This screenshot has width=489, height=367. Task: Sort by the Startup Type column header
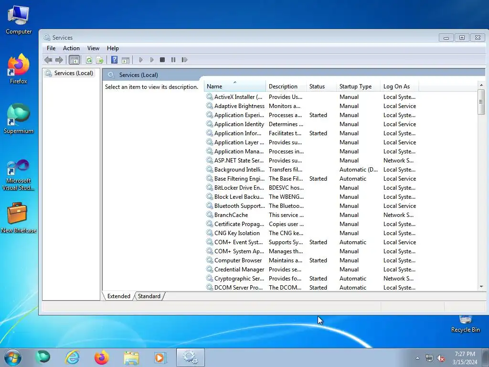point(358,86)
